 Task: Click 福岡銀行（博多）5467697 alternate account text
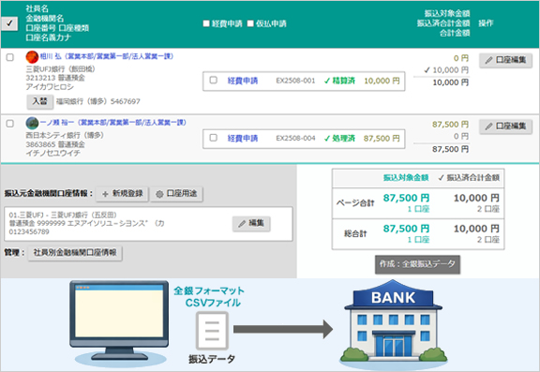(98, 101)
